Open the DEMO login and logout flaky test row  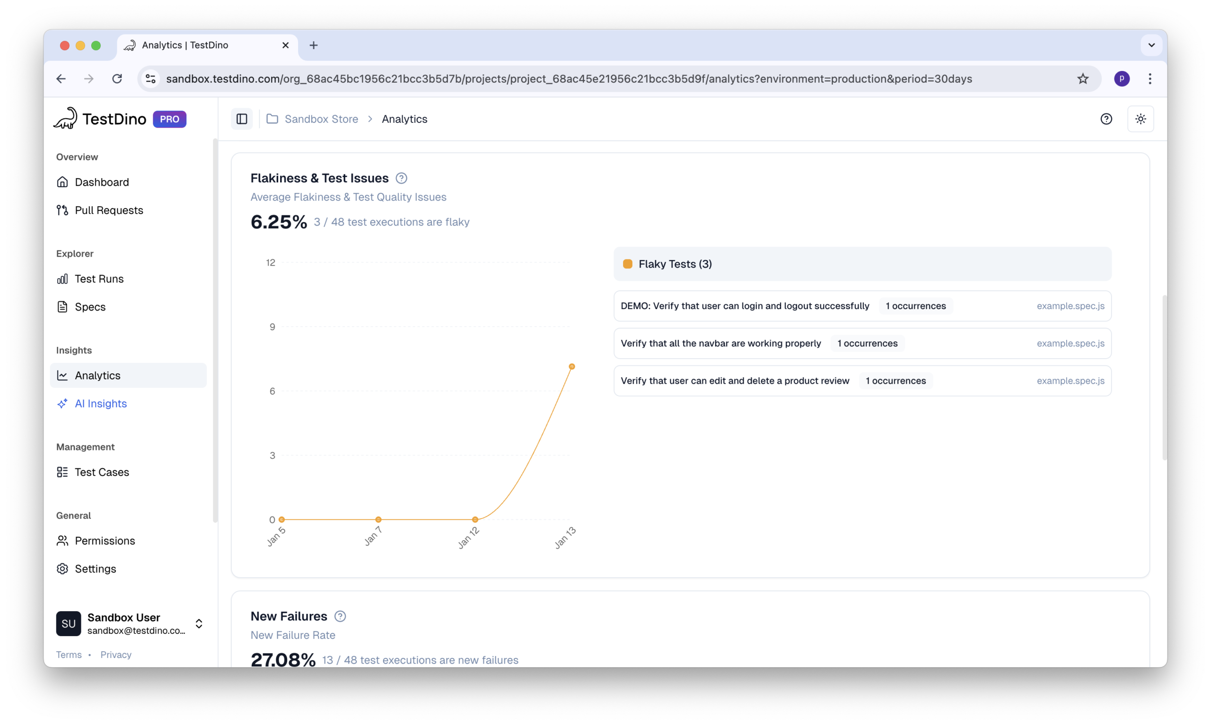745,306
